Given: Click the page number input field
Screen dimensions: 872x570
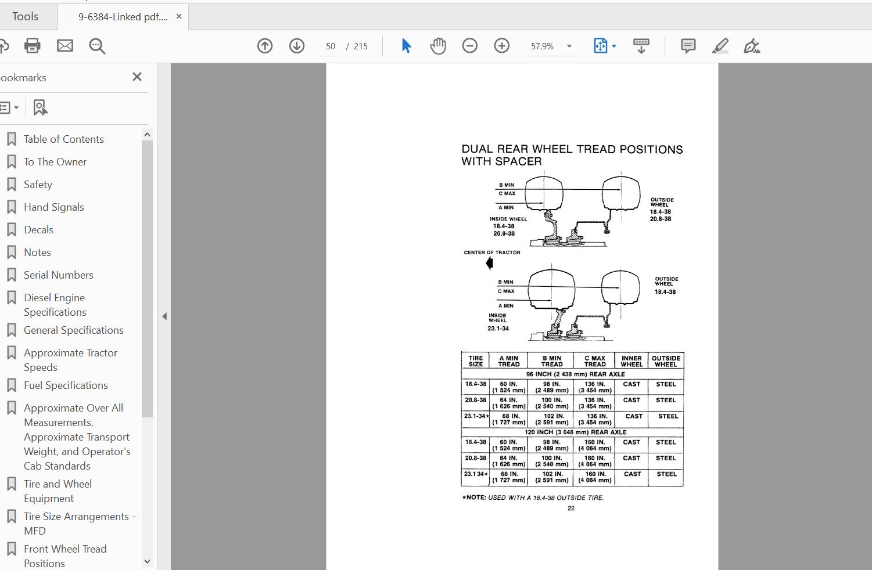Looking at the screenshot, I should (x=330, y=46).
